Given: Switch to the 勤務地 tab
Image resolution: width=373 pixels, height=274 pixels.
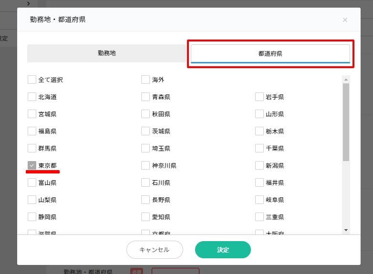Looking at the screenshot, I should coord(107,53).
